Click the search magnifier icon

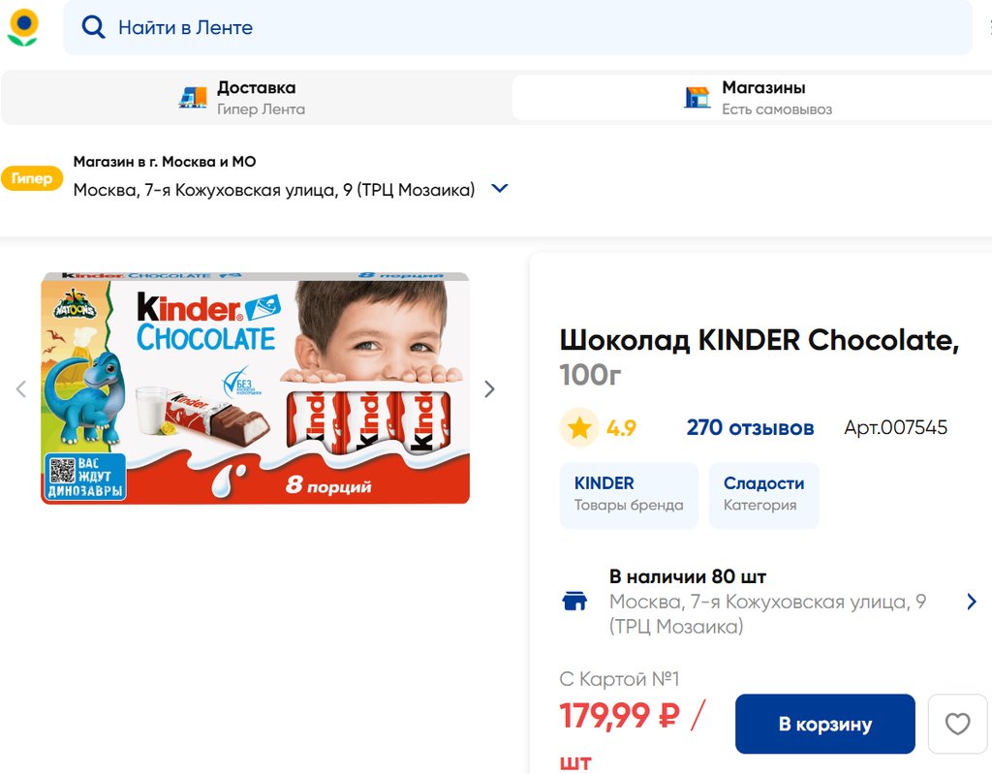[93, 27]
